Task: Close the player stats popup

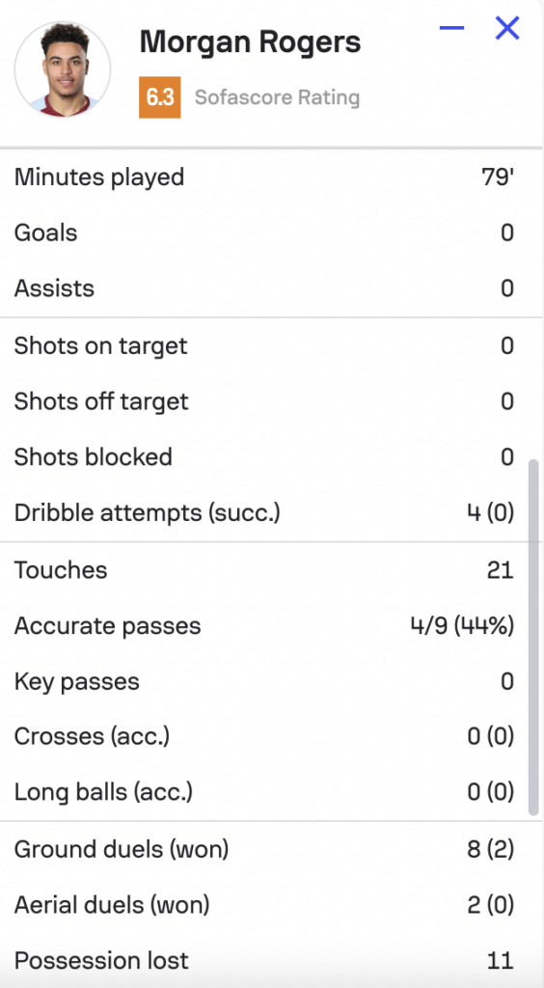Action: (506, 28)
